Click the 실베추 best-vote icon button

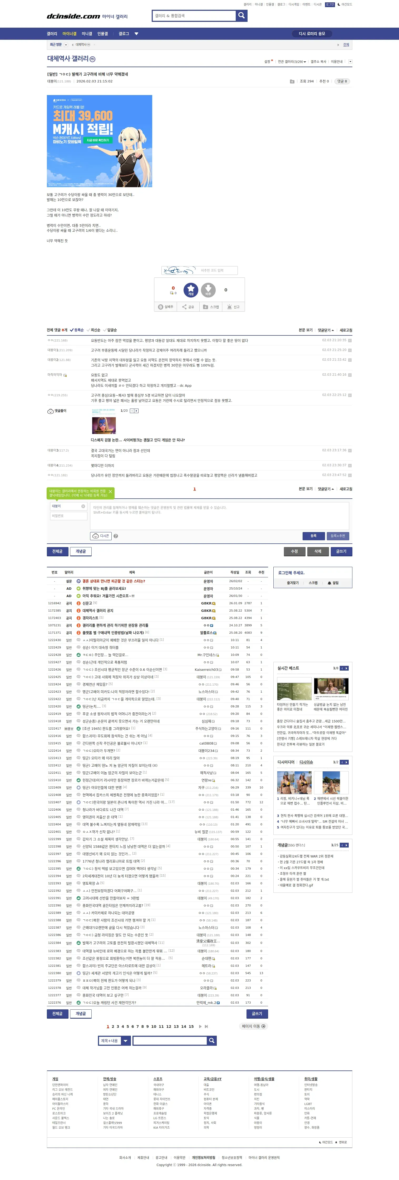coord(166,307)
